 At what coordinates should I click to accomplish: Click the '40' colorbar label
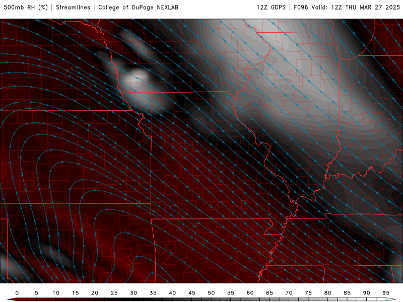tap(172, 293)
